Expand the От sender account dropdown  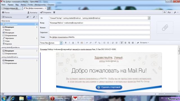click(x=149, y=18)
